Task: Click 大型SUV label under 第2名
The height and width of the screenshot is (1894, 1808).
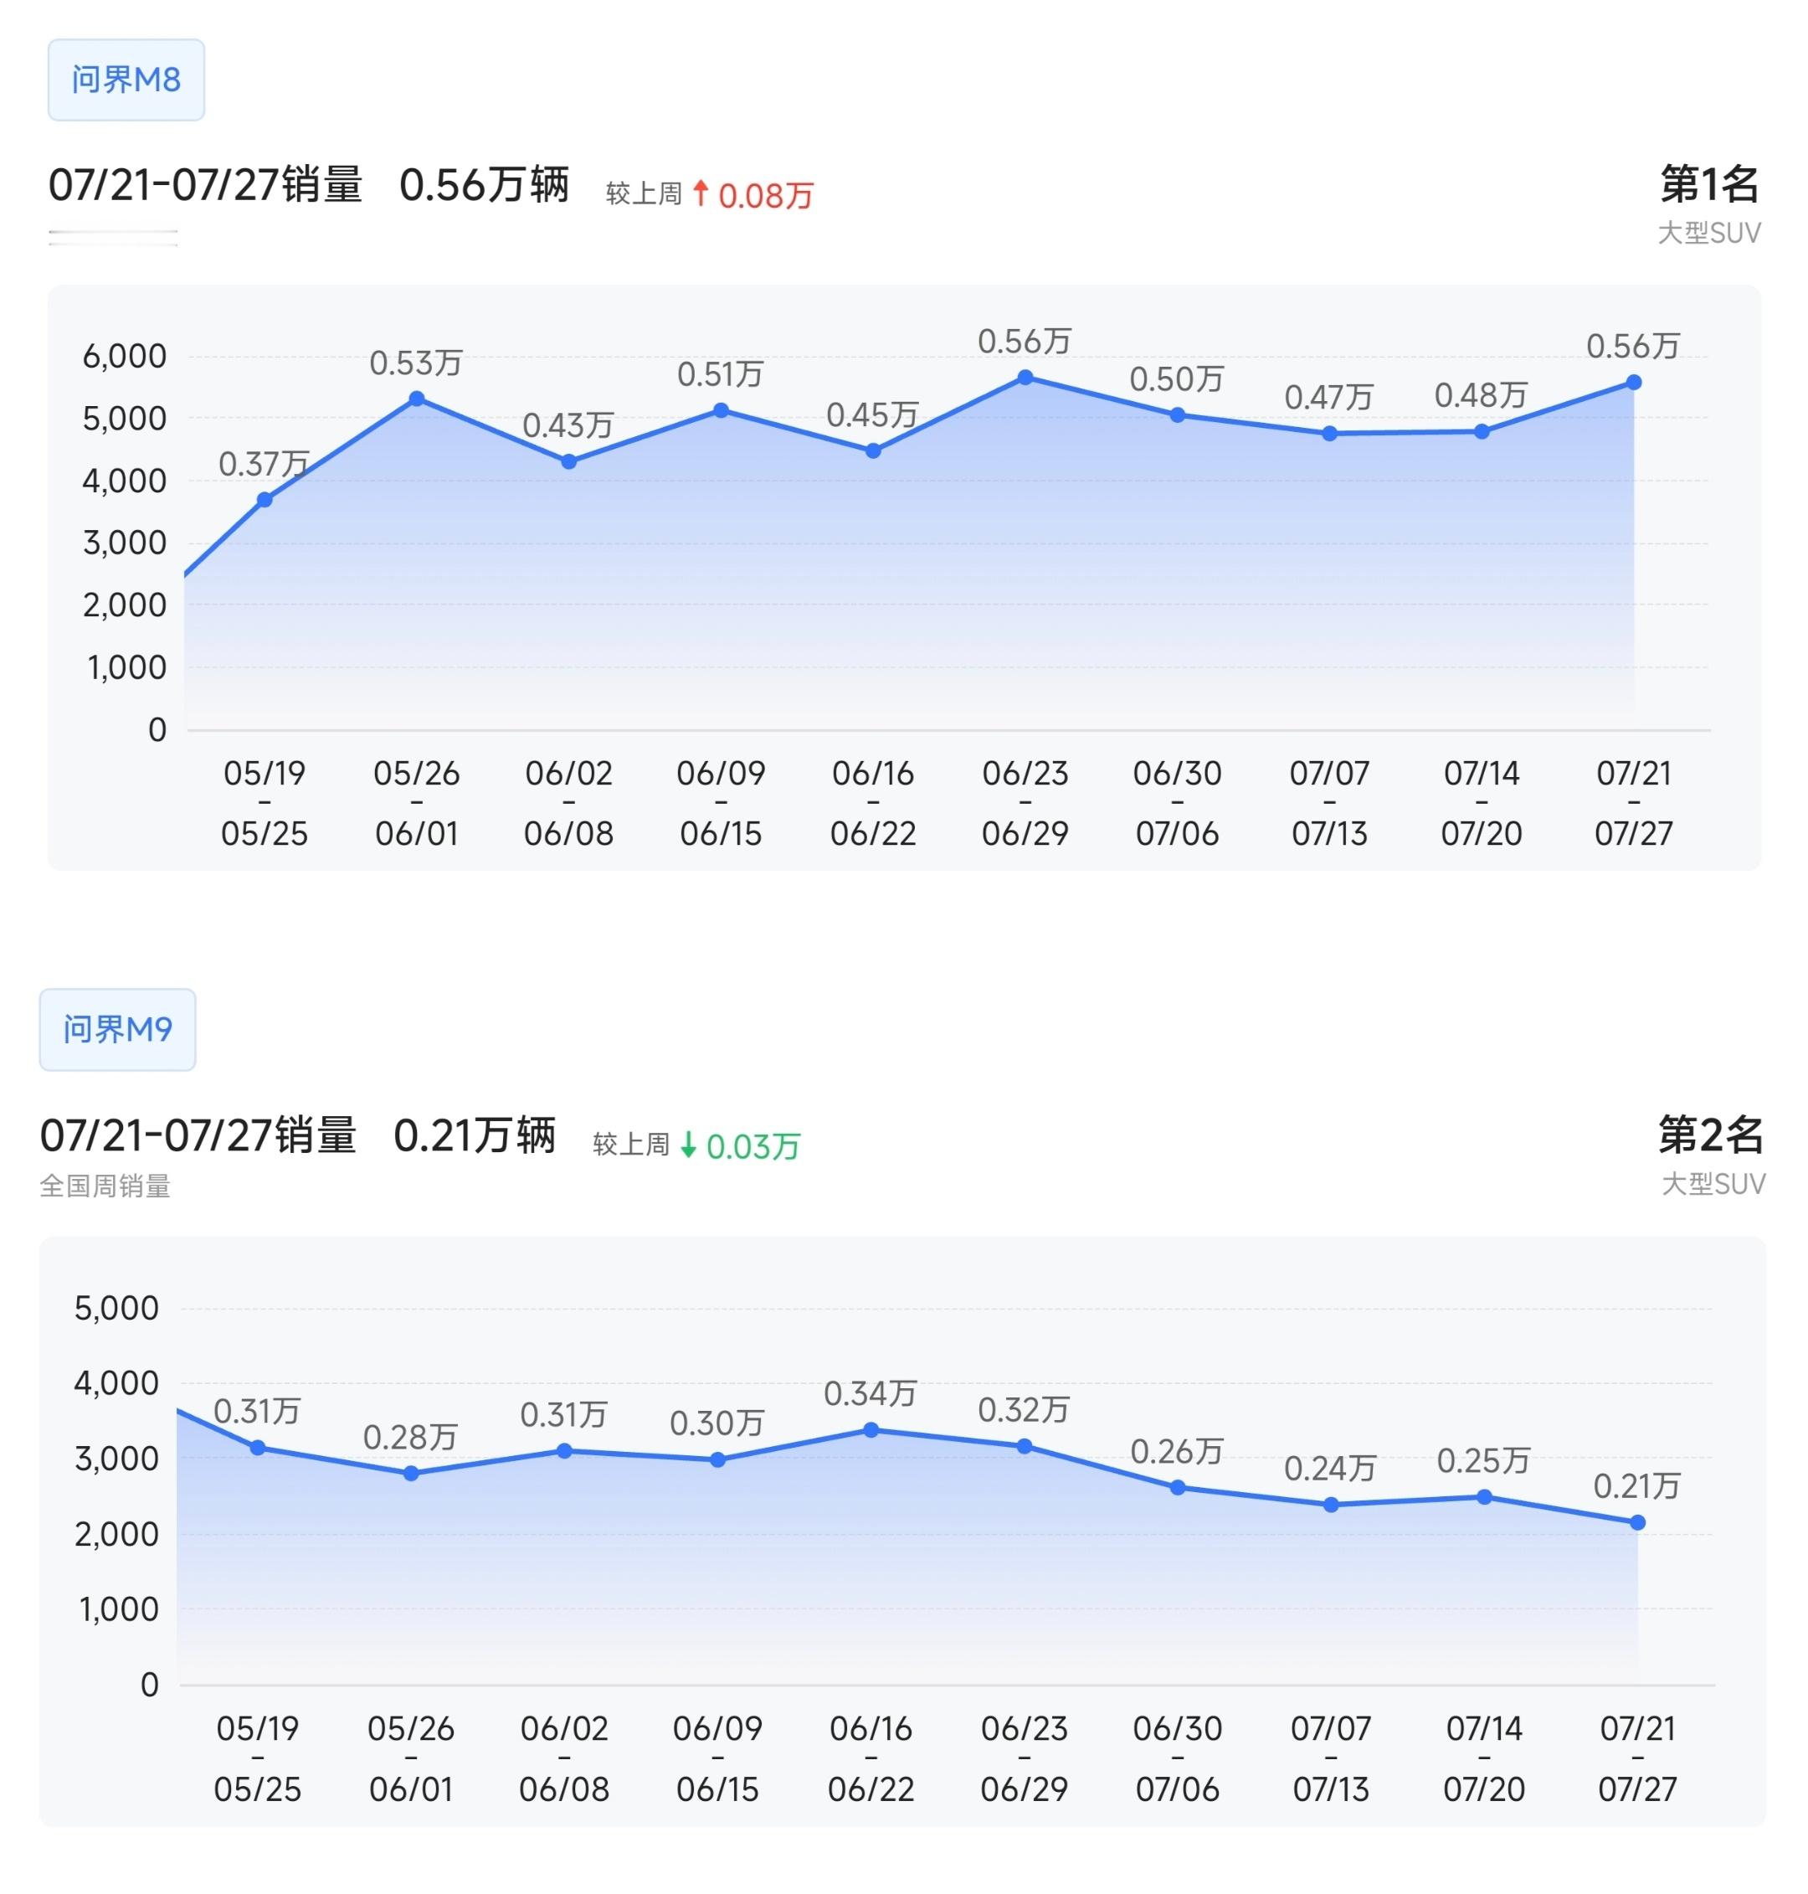Action: point(1713,1185)
